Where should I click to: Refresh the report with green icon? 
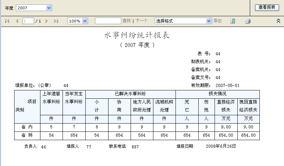click(x=233, y=21)
